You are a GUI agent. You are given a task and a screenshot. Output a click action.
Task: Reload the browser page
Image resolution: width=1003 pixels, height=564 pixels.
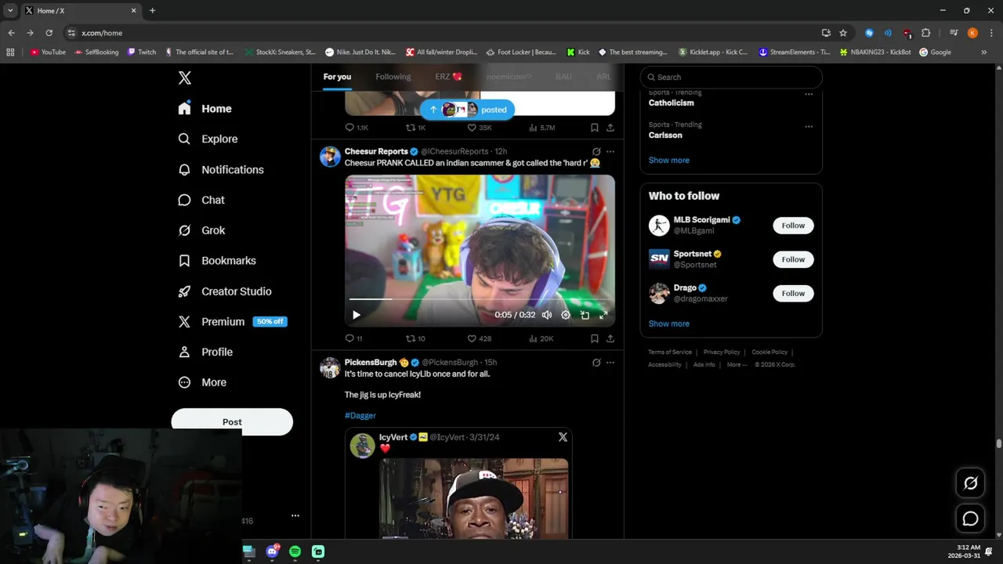point(49,33)
